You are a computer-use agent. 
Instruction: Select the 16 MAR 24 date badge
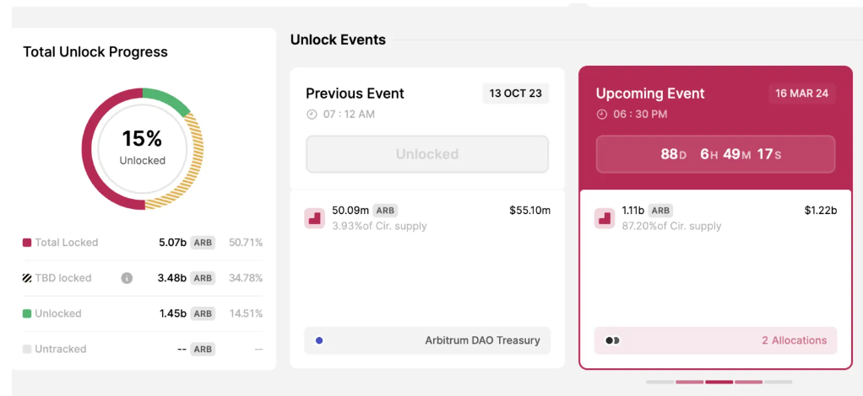[801, 94]
